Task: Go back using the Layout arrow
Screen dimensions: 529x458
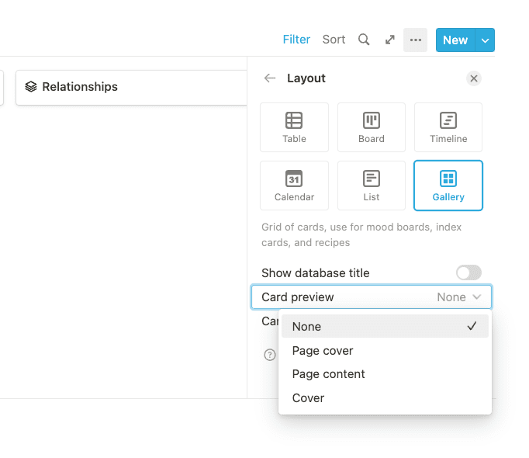Action: coord(270,78)
